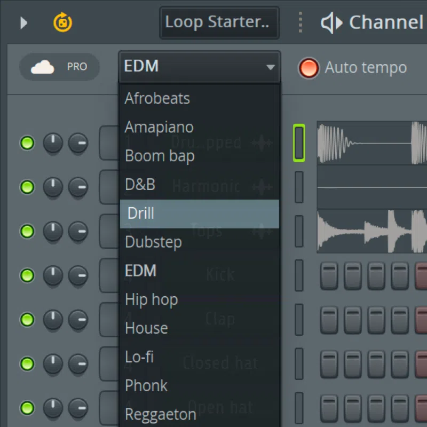427x427 pixels.
Task: Select Hip hop genre
Action: tap(199, 299)
